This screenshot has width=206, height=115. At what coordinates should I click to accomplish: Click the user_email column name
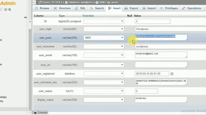pos(45,55)
